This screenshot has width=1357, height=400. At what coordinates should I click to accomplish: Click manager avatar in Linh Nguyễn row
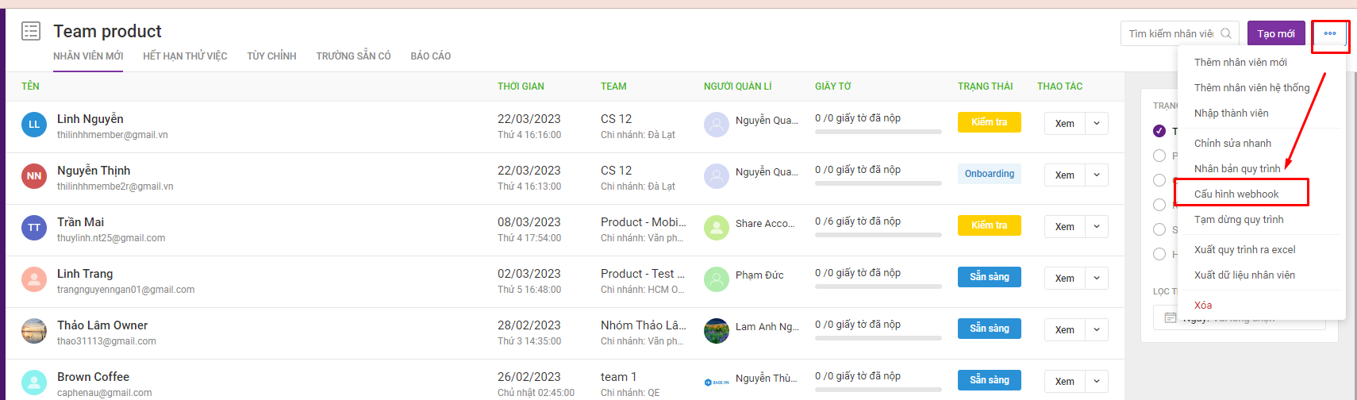tap(717, 125)
